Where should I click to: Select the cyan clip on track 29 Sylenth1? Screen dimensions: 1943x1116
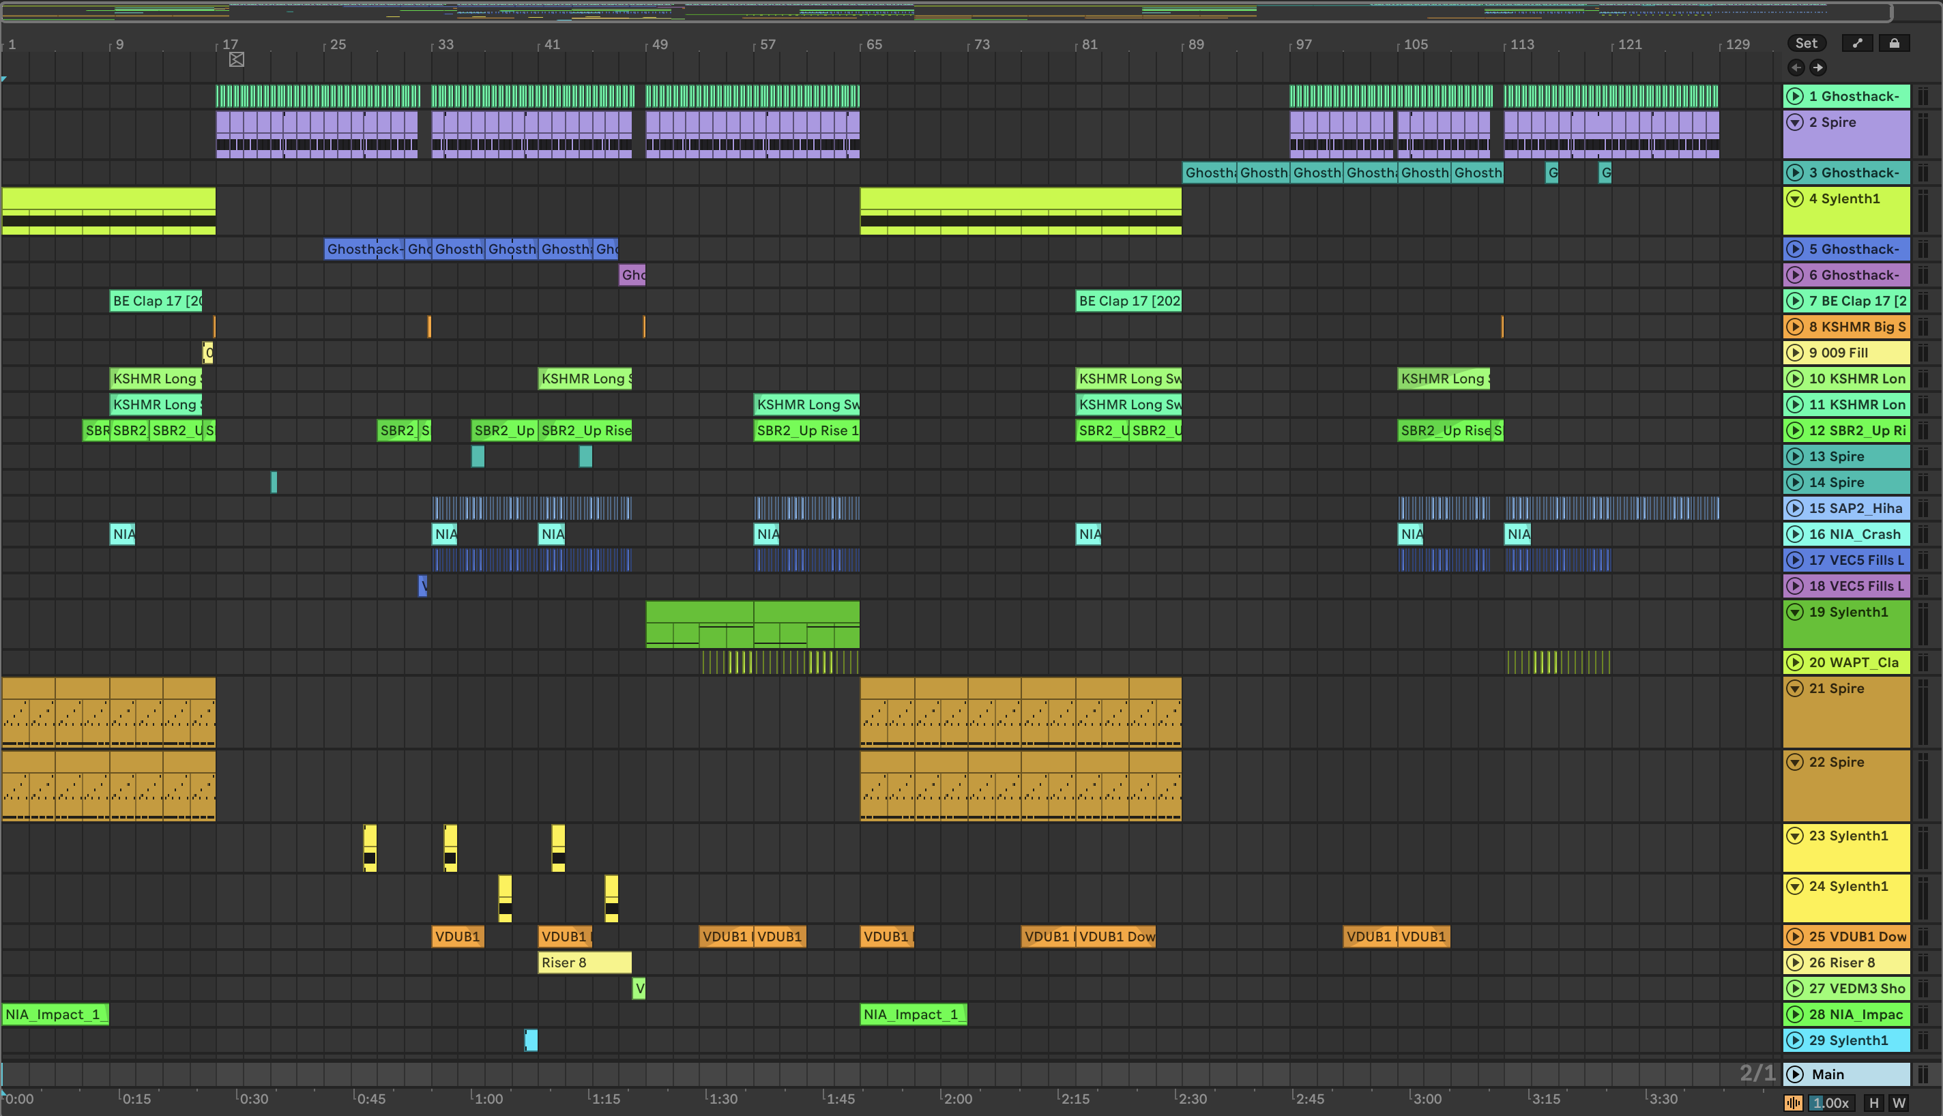(530, 1040)
